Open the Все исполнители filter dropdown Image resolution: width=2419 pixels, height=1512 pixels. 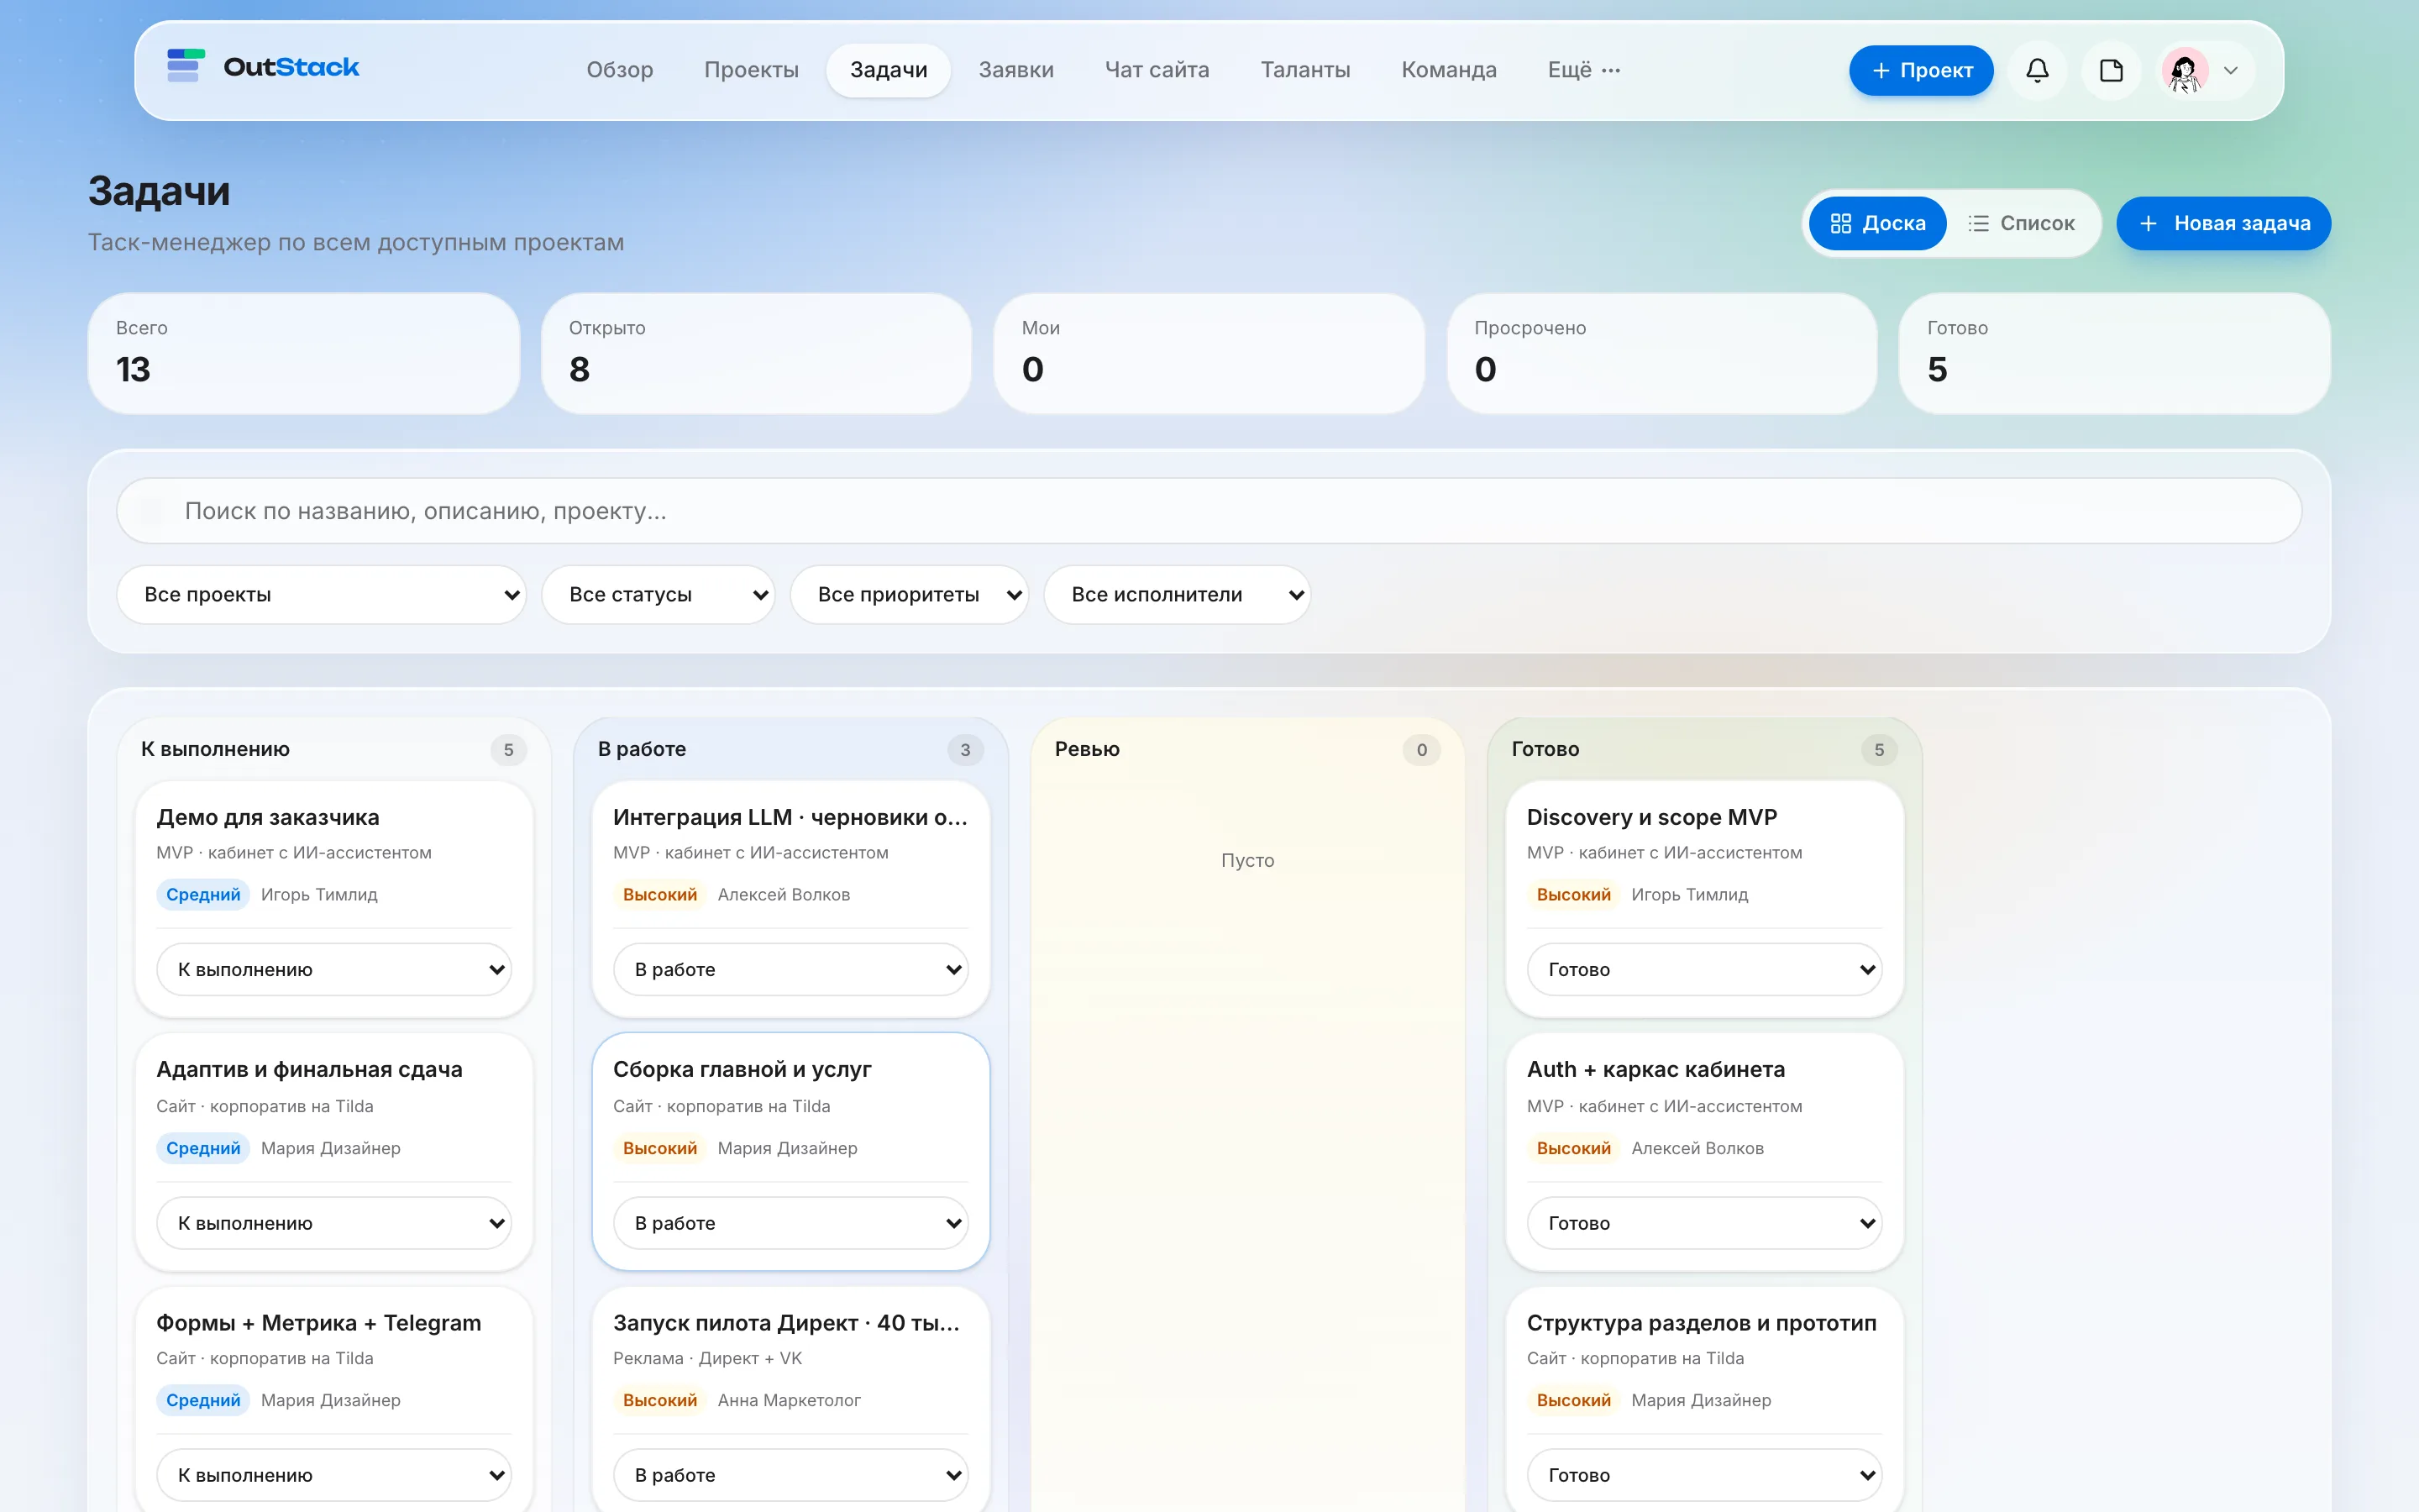1177,595
